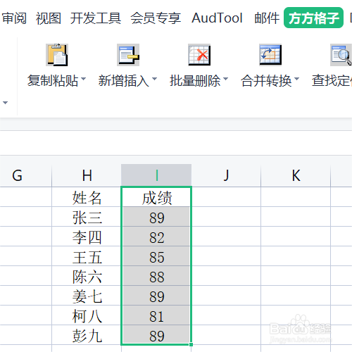Select column I header

pyautogui.click(x=156, y=175)
